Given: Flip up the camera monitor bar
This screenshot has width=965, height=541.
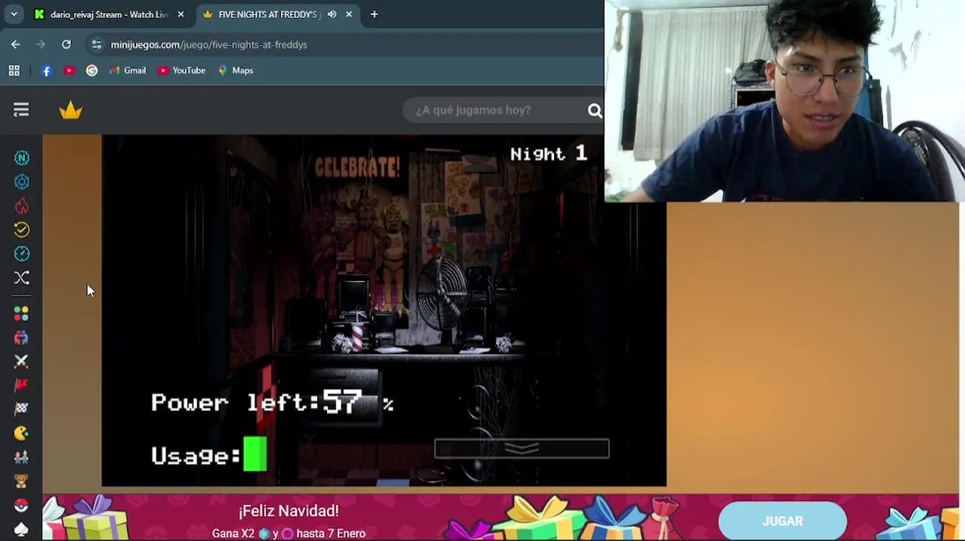Looking at the screenshot, I should click(x=522, y=449).
